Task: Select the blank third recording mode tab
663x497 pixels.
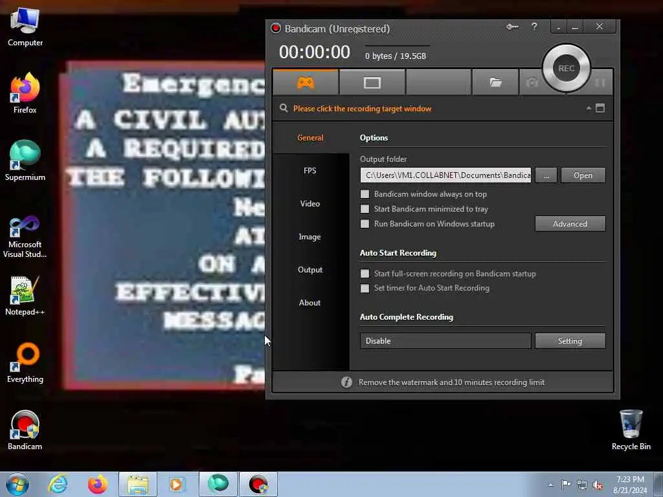Action: (438, 82)
